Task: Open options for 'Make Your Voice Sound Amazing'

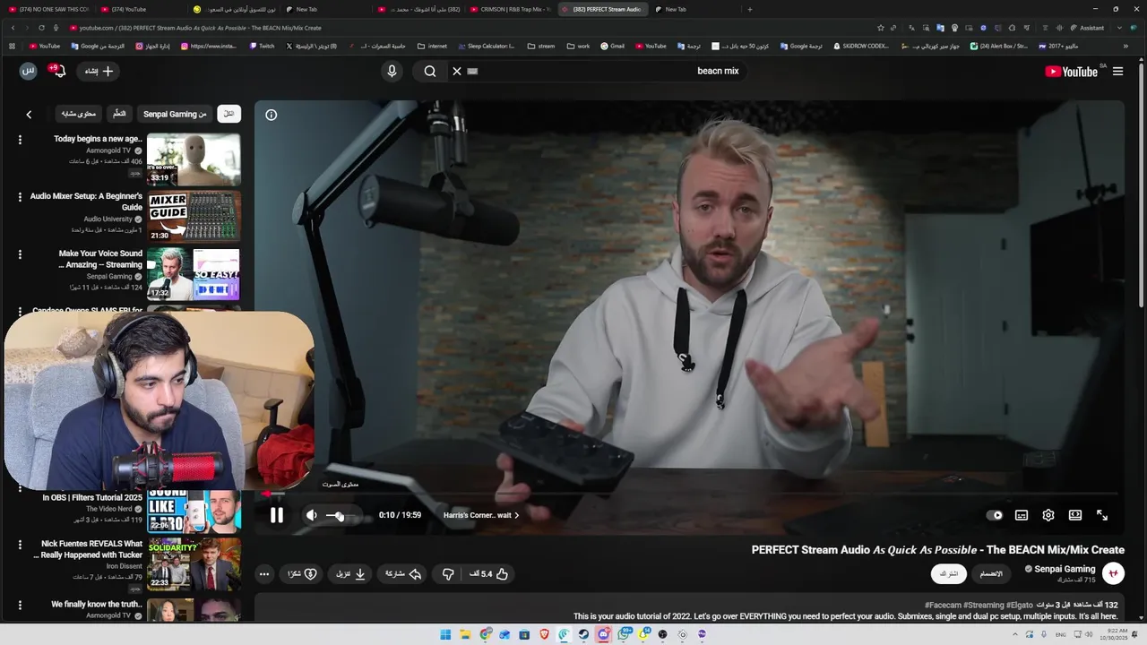Action: pos(20,254)
